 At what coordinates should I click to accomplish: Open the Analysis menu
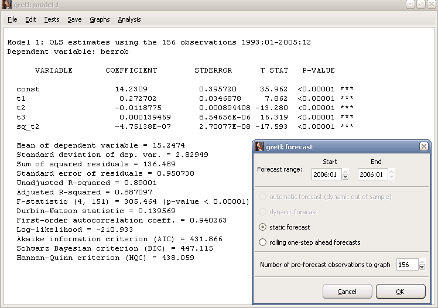pyautogui.click(x=129, y=19)
